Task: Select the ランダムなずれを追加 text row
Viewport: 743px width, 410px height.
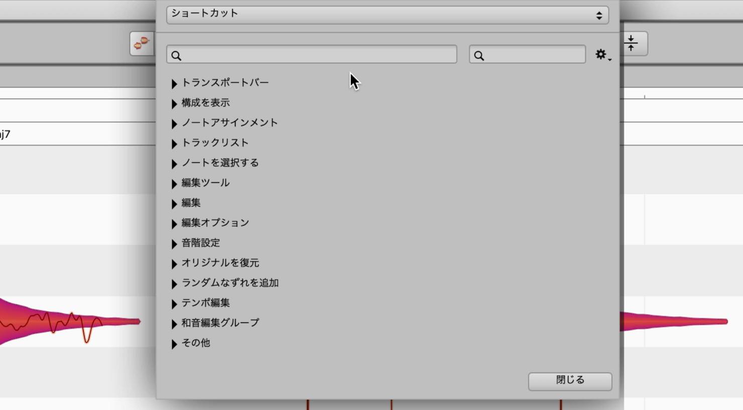Action: 230,283
